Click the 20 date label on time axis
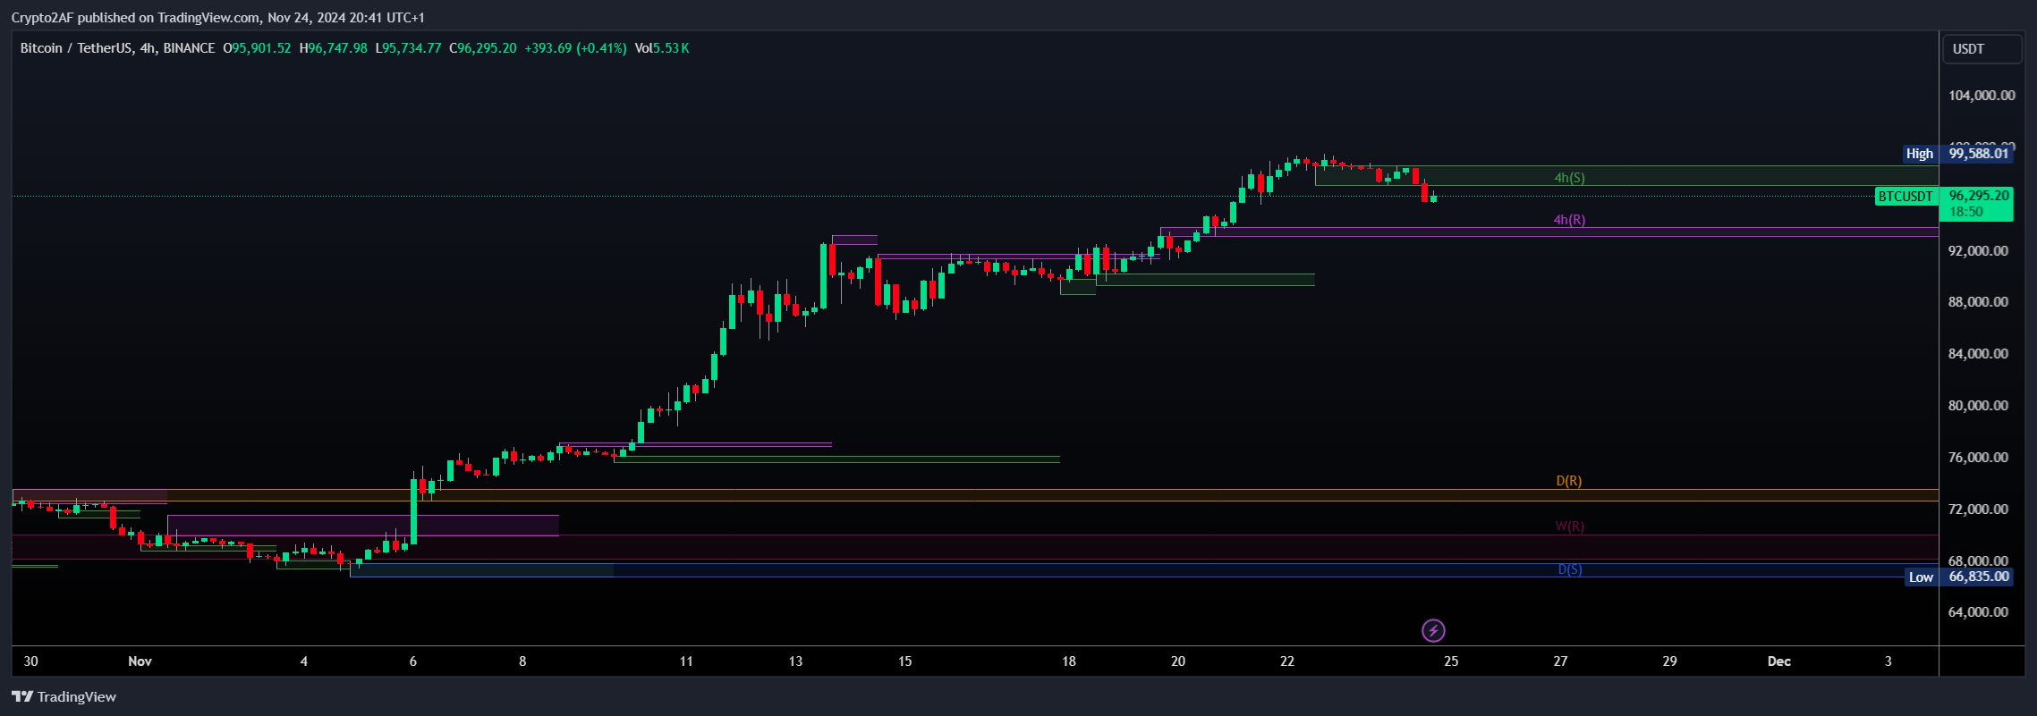This screenshot has width=2037, height=716. point(1178,661)
